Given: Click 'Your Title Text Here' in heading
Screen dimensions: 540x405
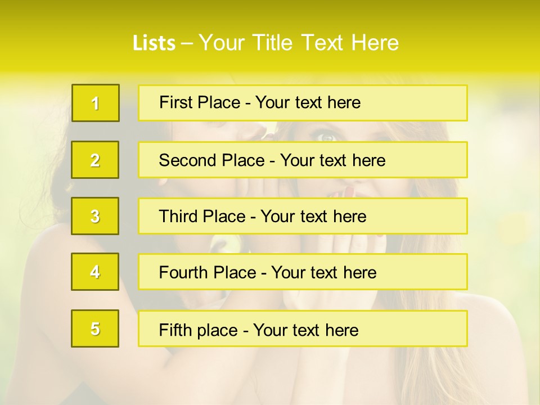Looking at the screenshot, I should pos(299,43).
